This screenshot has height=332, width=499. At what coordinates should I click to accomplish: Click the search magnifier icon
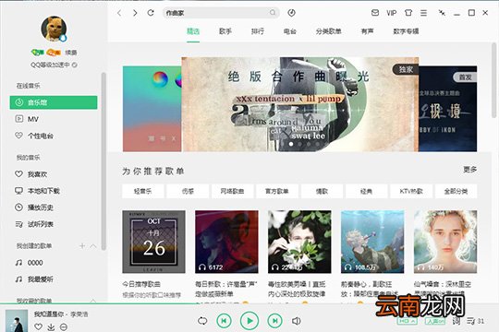point(273,13)
